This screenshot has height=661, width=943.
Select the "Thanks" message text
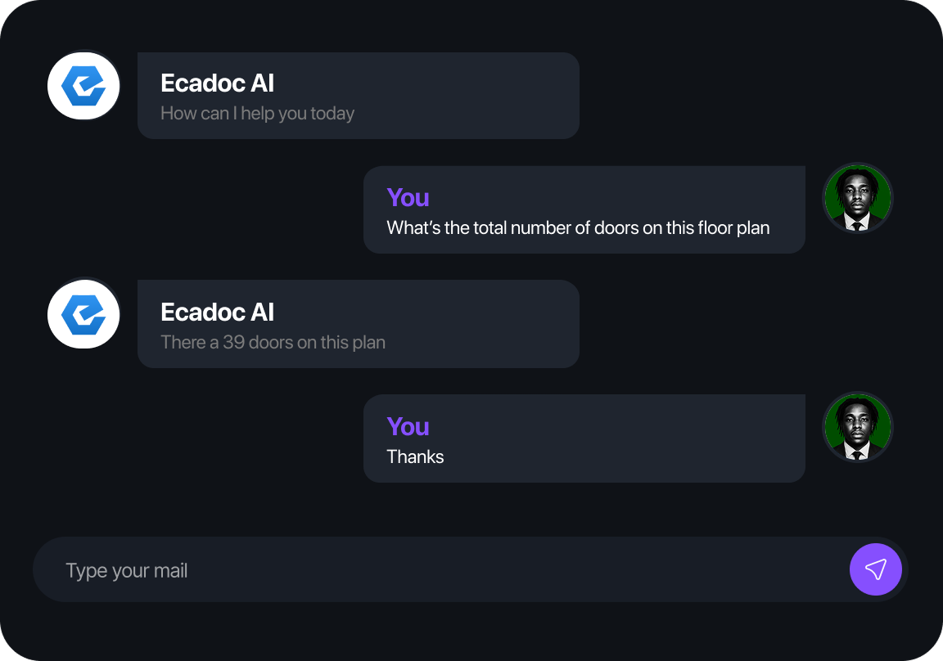point(415,457)
